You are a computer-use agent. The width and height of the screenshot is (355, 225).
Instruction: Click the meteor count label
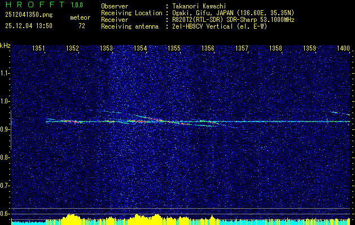click(x=80, y=17)
